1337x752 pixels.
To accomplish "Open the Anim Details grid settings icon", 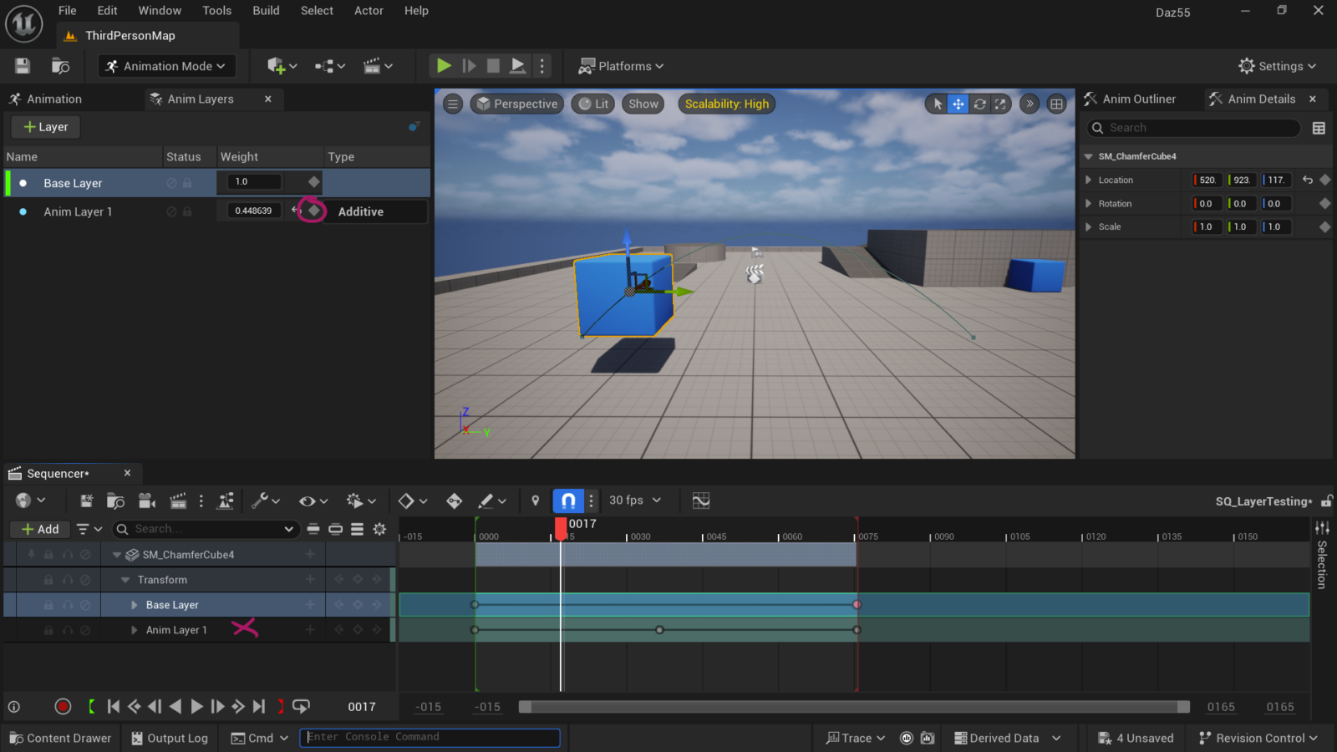I will 1319,128.
